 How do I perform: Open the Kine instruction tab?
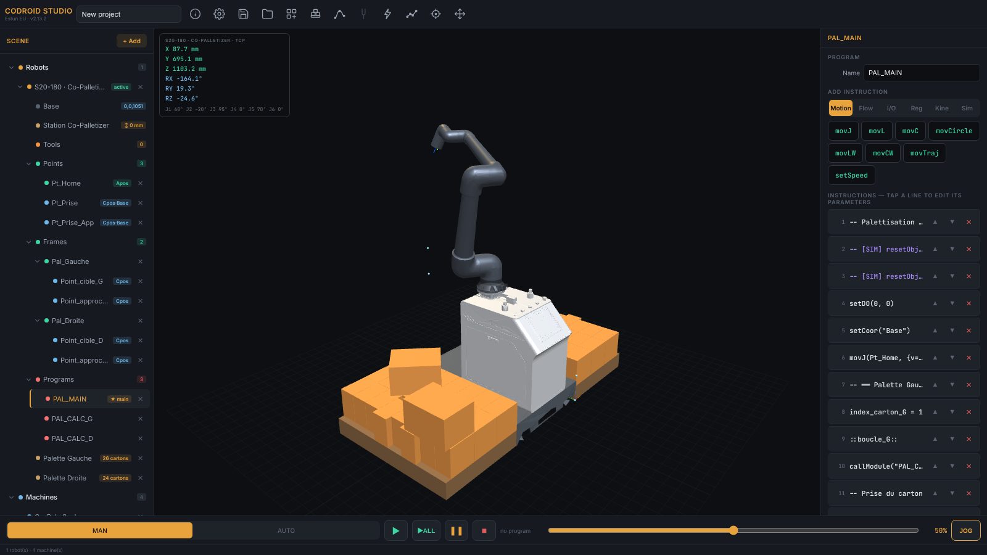click(941, 108)
